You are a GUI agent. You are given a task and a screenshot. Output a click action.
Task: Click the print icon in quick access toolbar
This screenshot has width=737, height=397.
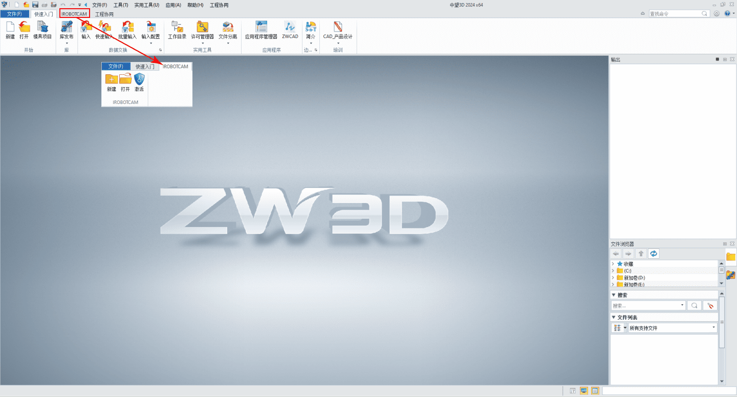click(45, 5)
